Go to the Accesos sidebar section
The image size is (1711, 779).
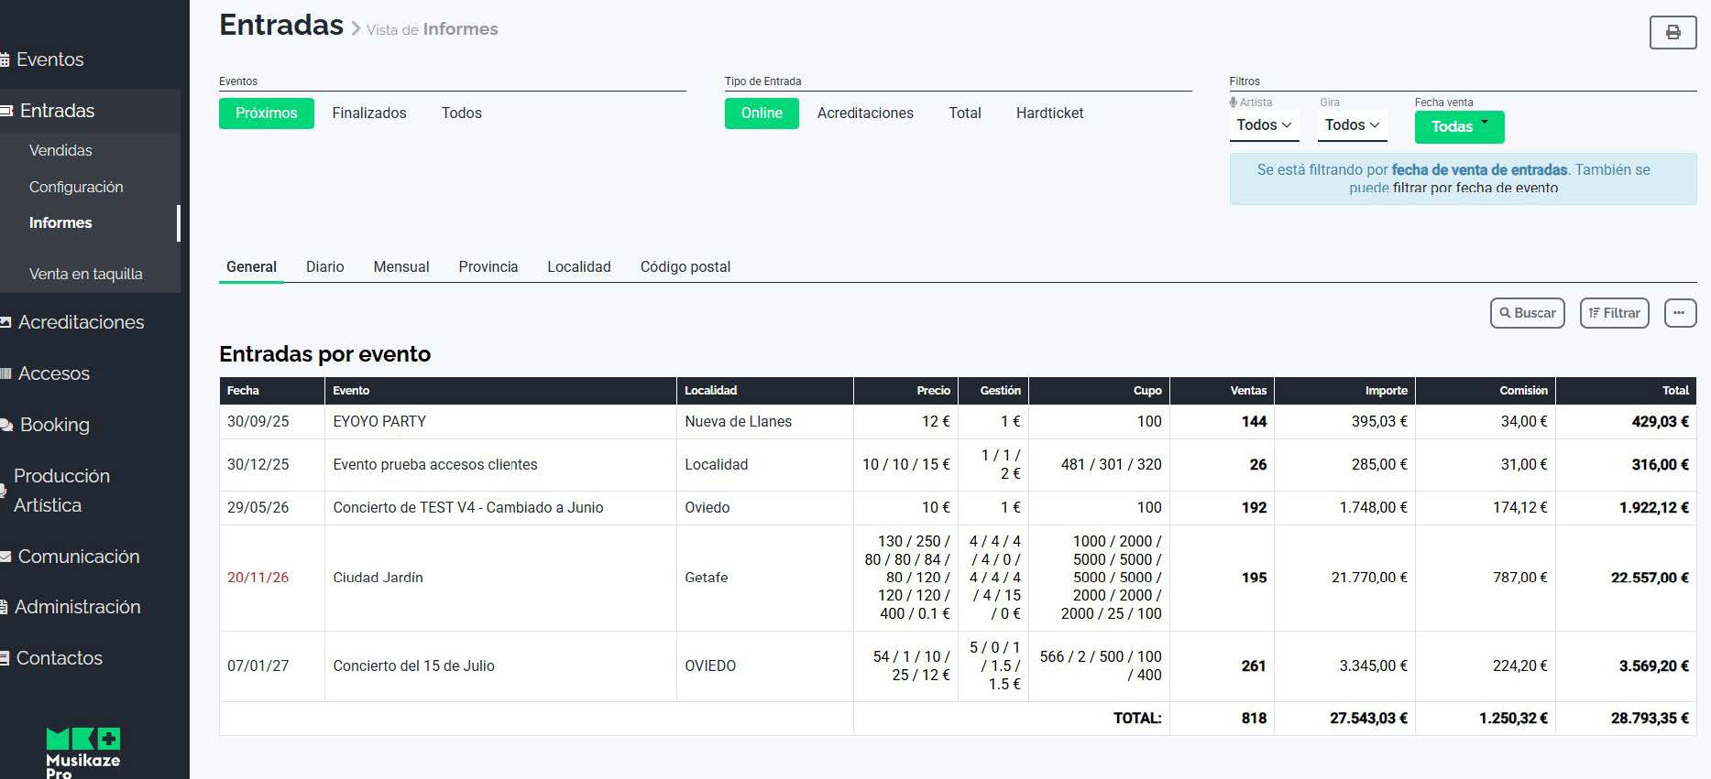tap(53, 373)
